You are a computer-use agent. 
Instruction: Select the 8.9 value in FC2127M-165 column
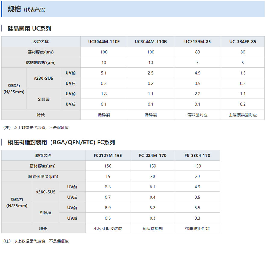tap(108, 208)
